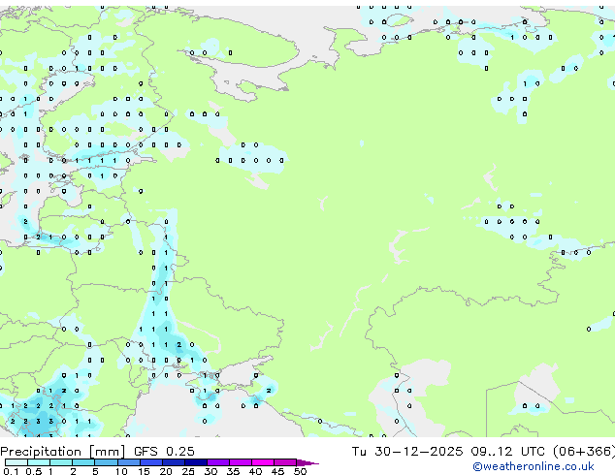Pick the 15–20 mm legend swatch
The image size is (615, 475).
click(x=151, y=462)
